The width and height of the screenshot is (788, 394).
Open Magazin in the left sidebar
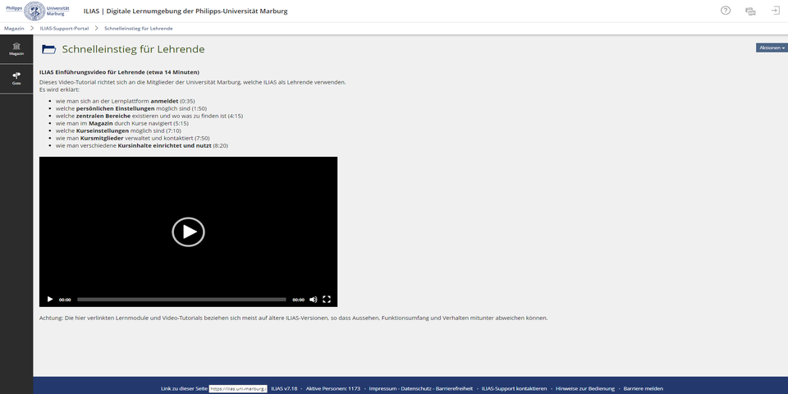tap(16, 48)
